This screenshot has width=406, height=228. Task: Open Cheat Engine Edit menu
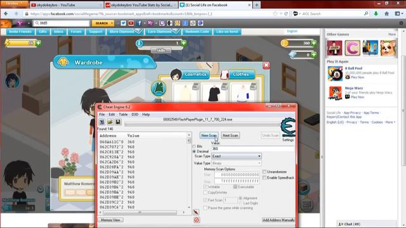tap(112, 114)
